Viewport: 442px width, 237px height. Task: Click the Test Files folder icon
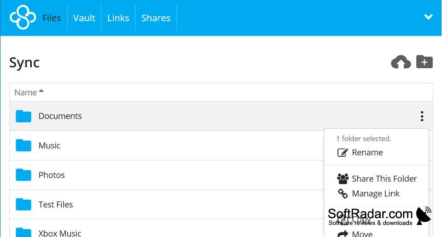point(24,204)
